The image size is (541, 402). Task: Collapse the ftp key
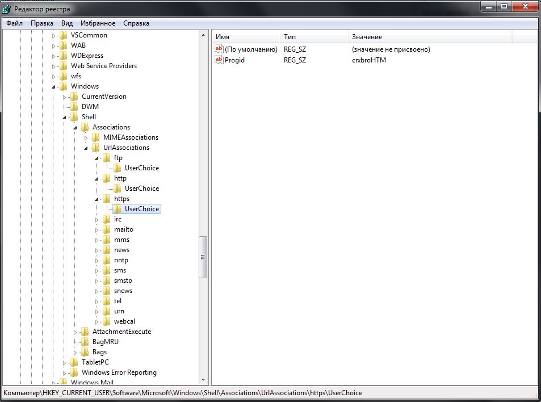tap(97, 159)
